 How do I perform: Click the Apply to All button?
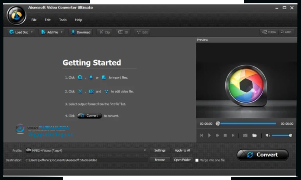pos(183,150)
